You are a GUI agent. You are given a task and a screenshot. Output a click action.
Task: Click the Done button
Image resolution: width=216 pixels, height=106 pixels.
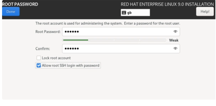tap(11, 11)
